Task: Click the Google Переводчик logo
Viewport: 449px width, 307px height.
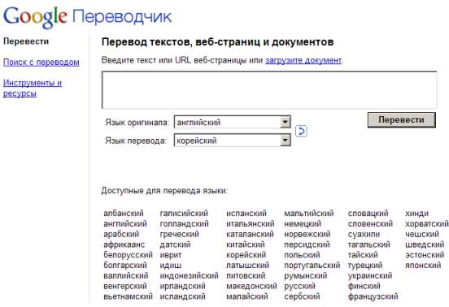Action: click(87, 17)
